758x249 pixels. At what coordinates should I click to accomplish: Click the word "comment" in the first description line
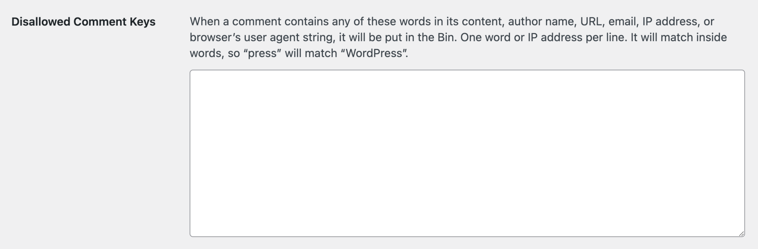point(256,21)
